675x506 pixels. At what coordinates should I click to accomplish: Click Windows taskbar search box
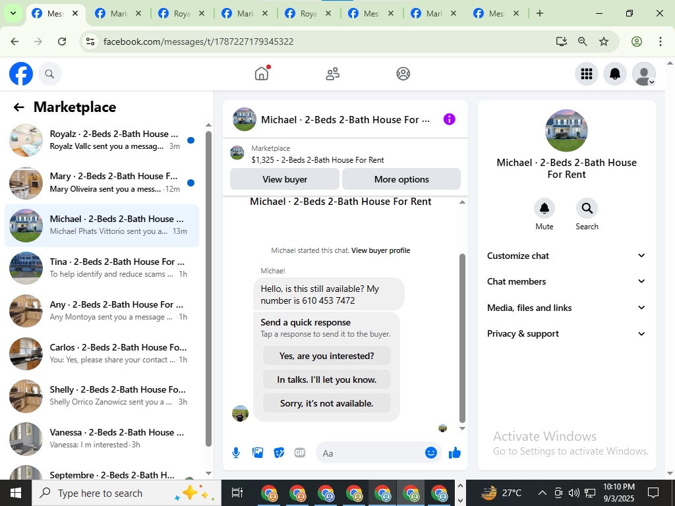[127, 493]
